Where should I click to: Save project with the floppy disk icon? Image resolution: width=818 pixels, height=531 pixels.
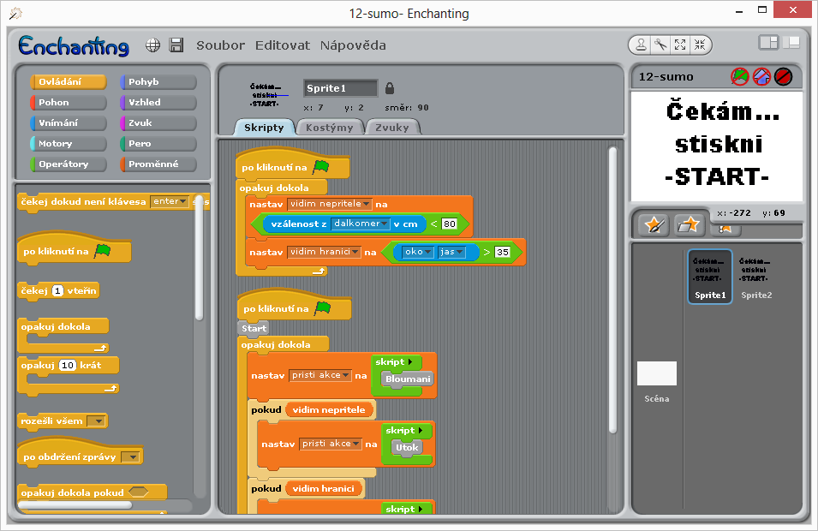[x=176, y=45]
